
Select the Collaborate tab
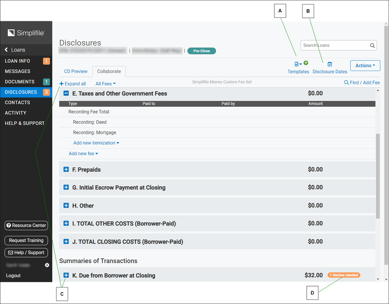click(109, 71)
